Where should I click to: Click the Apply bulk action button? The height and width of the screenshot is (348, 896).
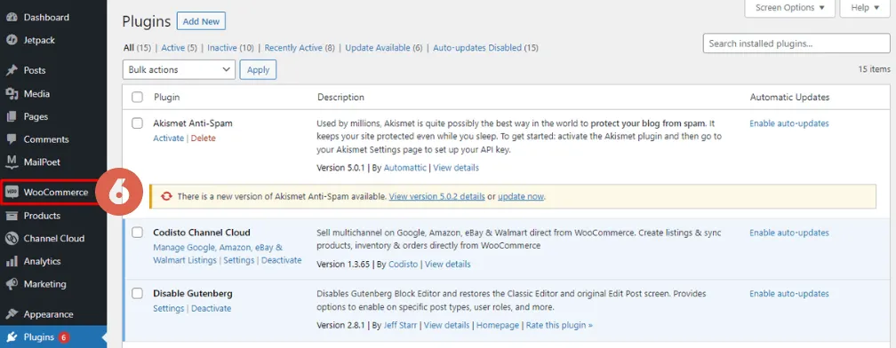tap(259, 69)
